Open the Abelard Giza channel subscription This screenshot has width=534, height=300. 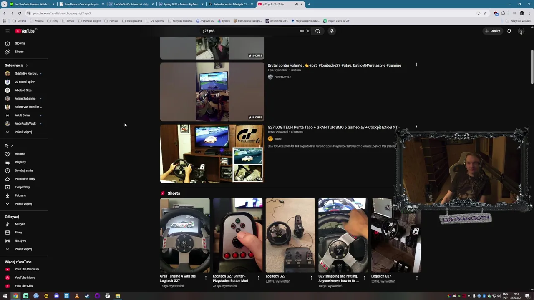24,90
